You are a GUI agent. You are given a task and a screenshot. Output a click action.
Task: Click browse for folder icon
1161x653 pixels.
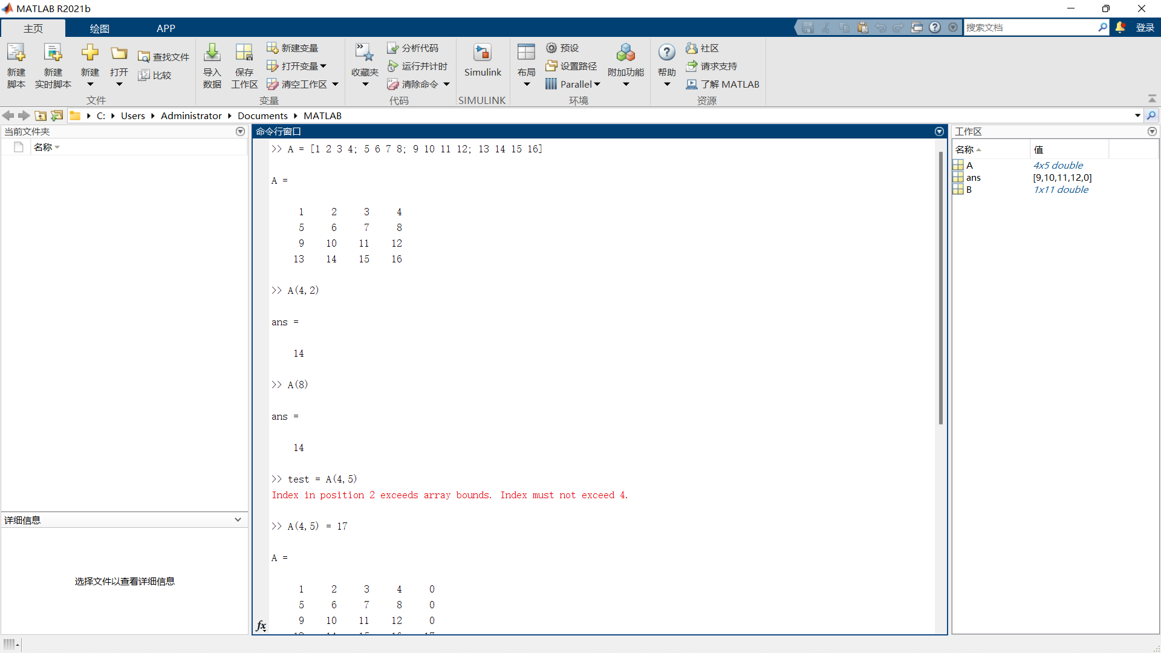click(x=57, y=115)
